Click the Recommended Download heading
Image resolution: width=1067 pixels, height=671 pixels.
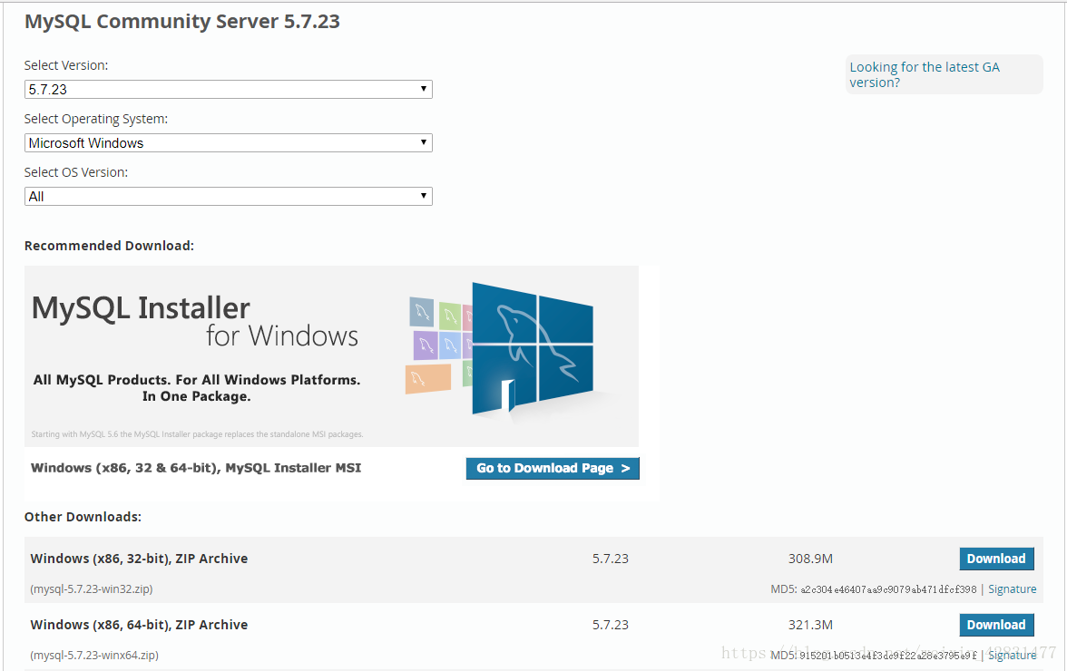click(109, 246)
